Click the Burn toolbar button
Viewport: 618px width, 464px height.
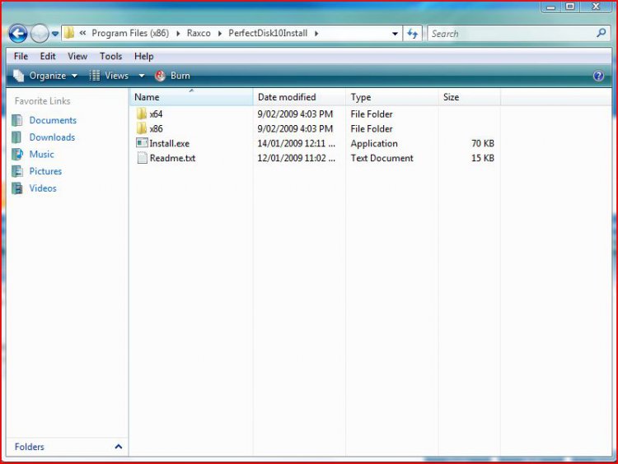click(173, 76)
